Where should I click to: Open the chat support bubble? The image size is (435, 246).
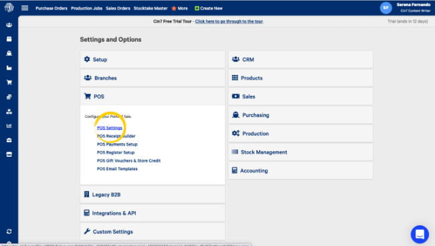click(x=420, y=234)
